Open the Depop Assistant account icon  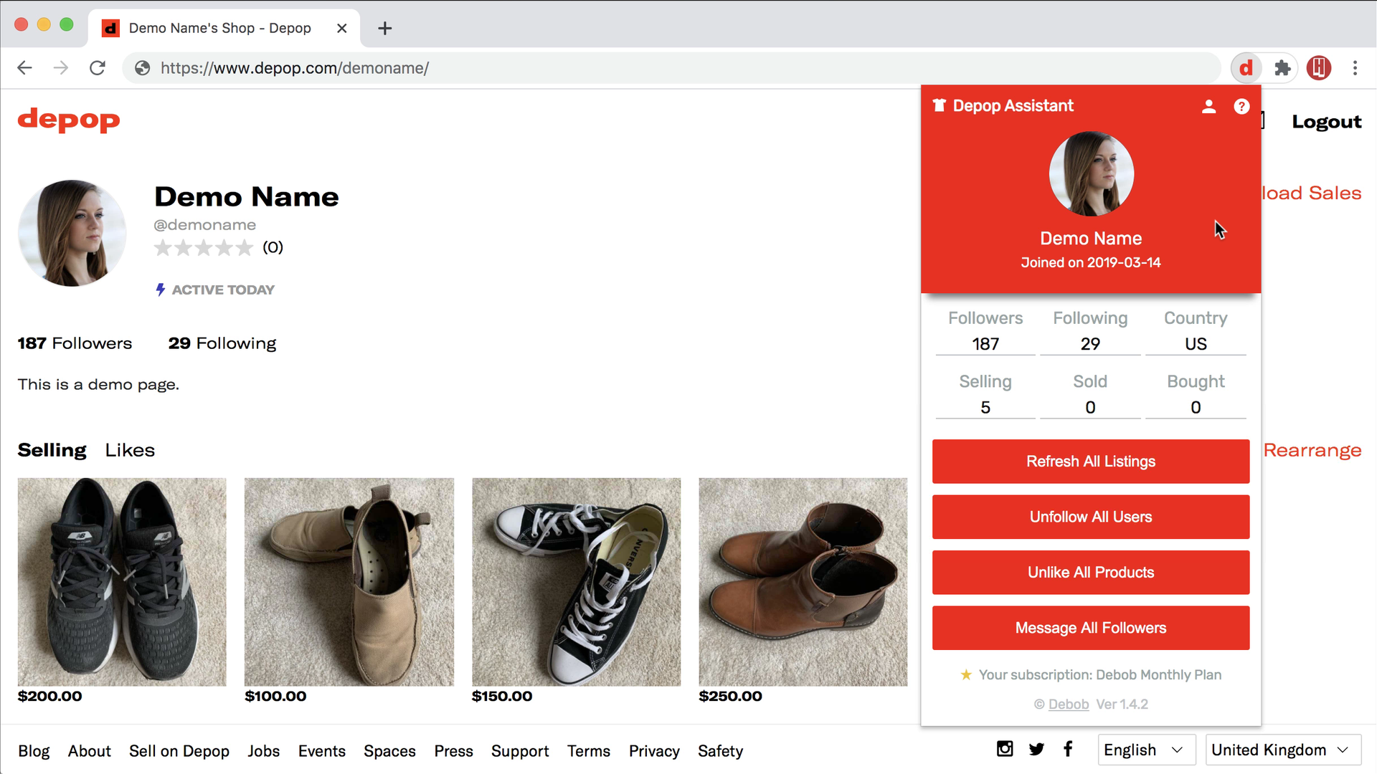1208,106
